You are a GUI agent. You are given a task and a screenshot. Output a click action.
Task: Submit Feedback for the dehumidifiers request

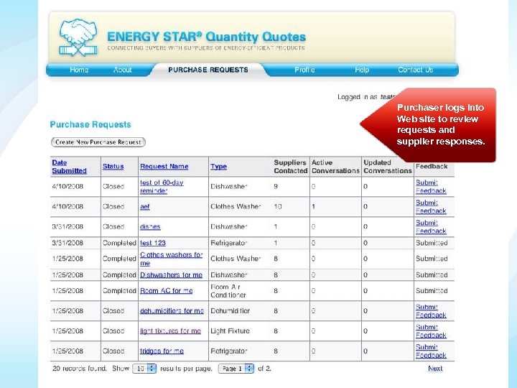click(x=431, y=311)
